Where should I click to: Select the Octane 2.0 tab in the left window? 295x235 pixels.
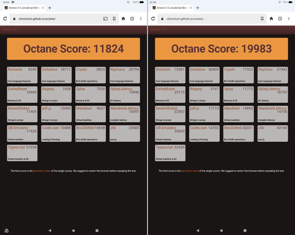tap(22, 7)
